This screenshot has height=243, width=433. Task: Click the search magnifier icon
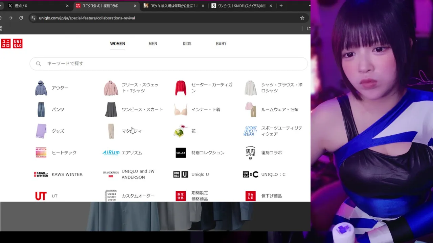tap(39, 64)
